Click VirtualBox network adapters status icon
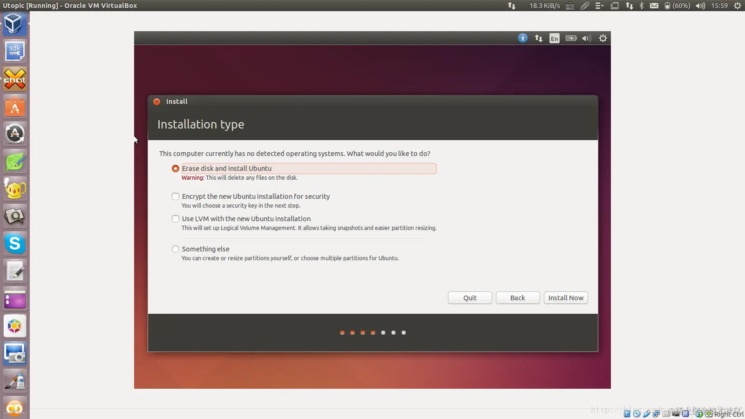This screenshot has height=419, width=745. pos(656,413)
